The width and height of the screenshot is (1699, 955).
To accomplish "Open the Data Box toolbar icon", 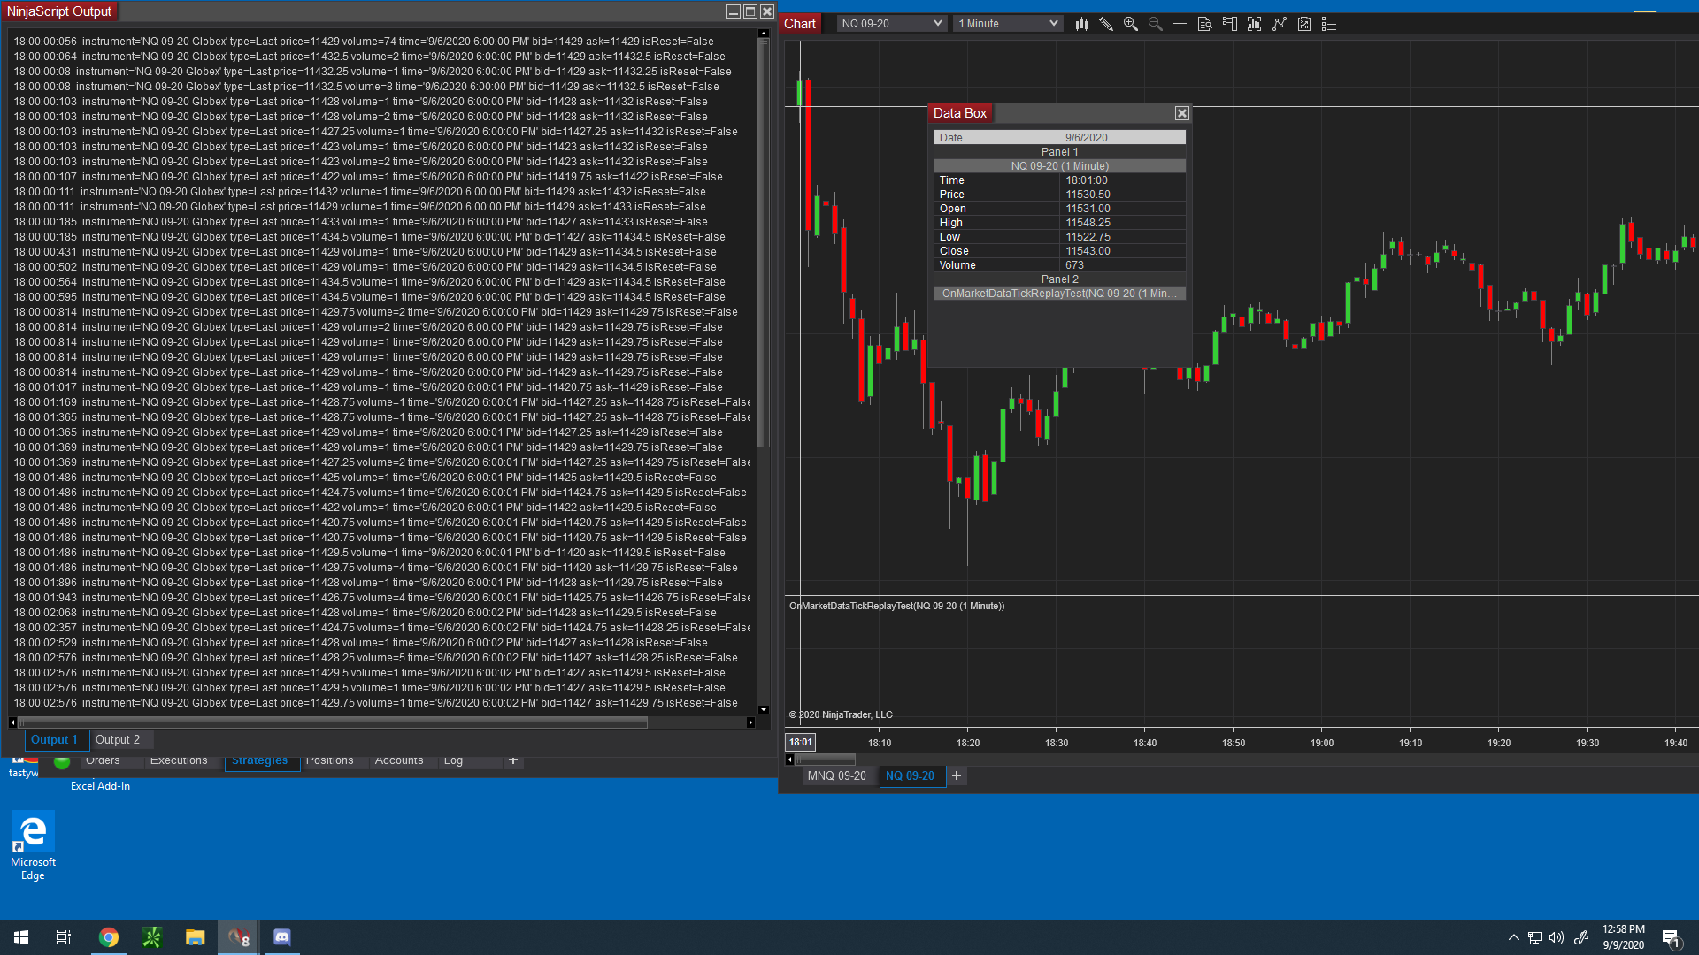I will click(1204, 24).
